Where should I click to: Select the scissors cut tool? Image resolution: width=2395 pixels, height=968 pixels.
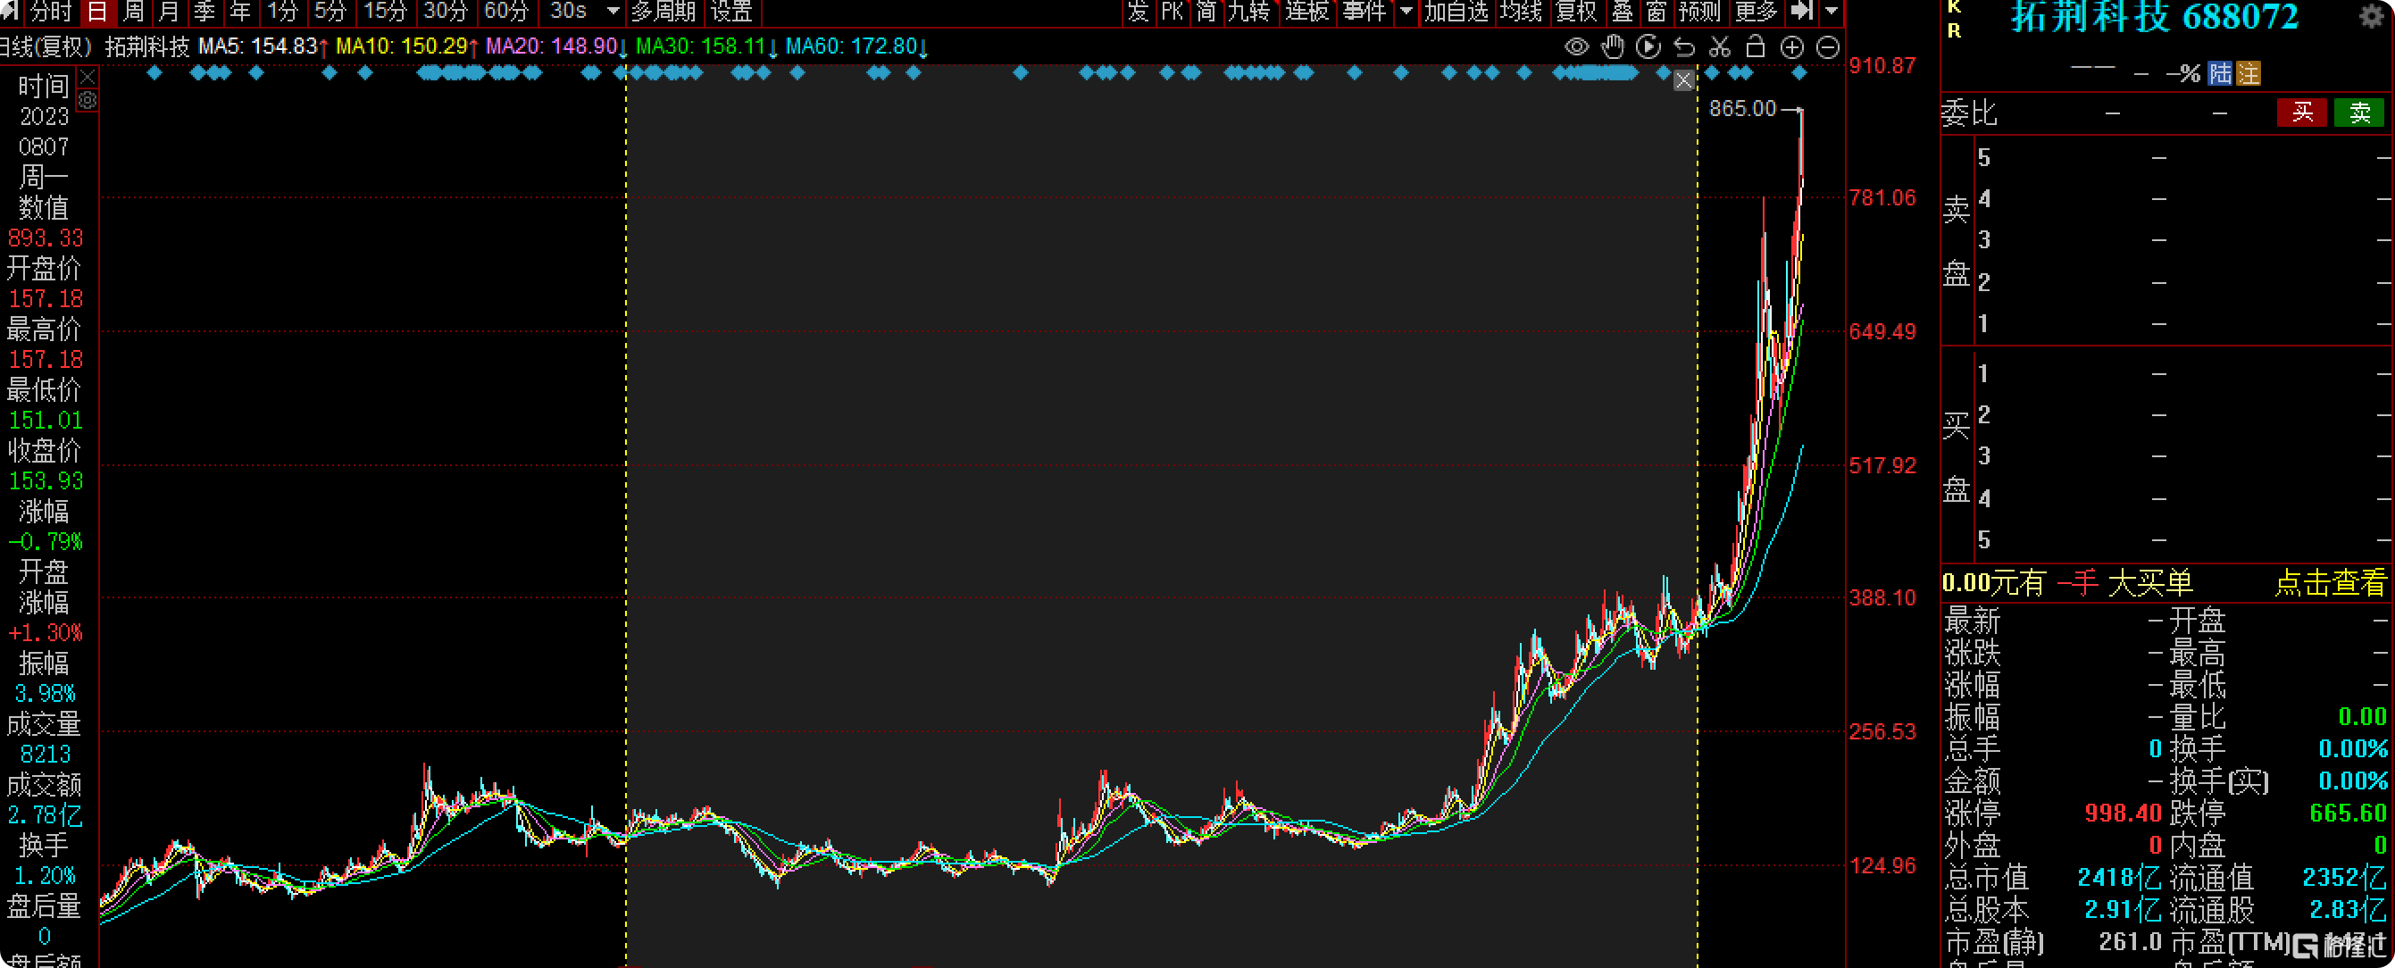point(1720,46)
